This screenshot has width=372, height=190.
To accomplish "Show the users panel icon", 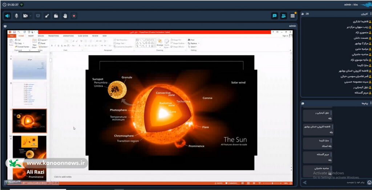I will [x=283, y=16].
